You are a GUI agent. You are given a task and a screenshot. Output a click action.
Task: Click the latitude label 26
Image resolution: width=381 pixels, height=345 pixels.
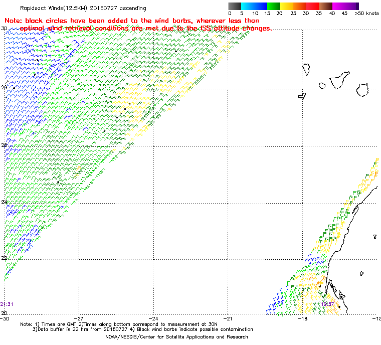(x=4, y=145)
